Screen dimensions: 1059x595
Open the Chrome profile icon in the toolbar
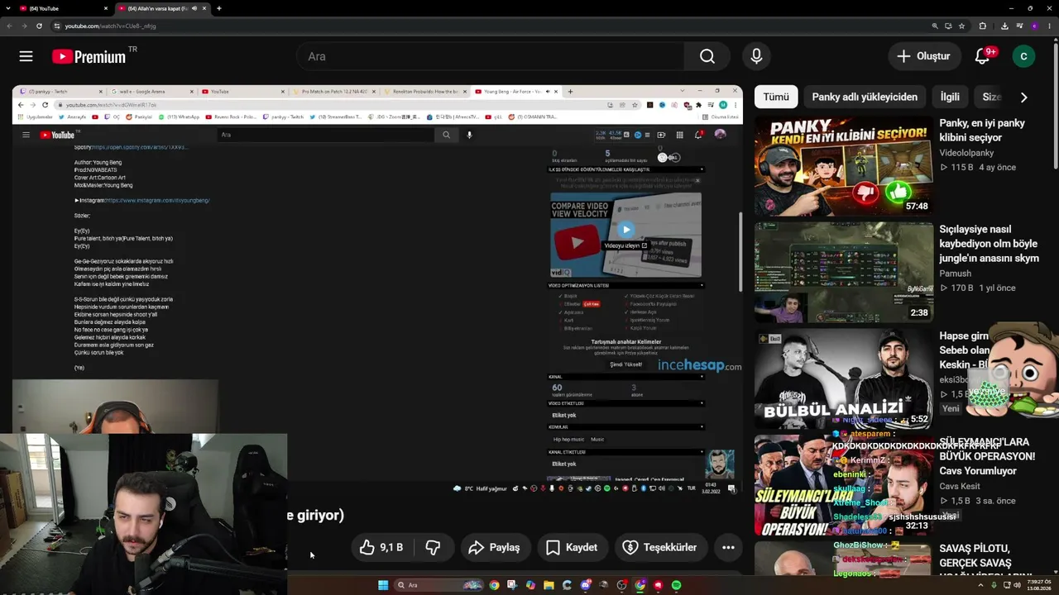(x=1033, y=26)
